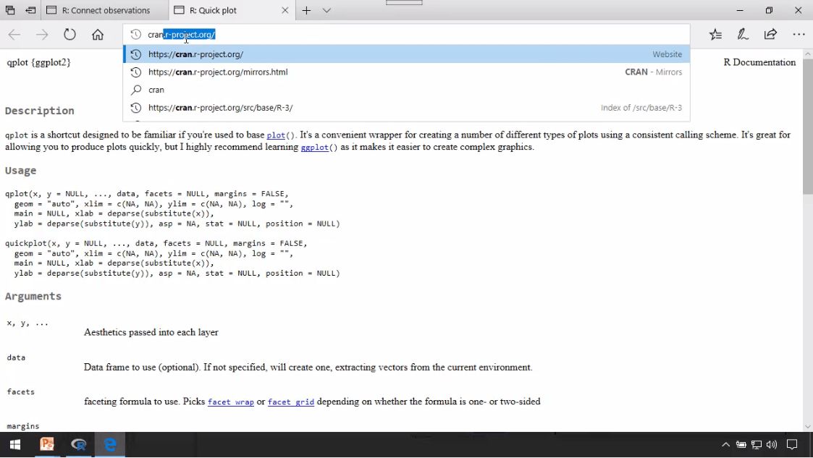Click the network tray icon
The image size is (813, 458).
[x=757, y=444]
